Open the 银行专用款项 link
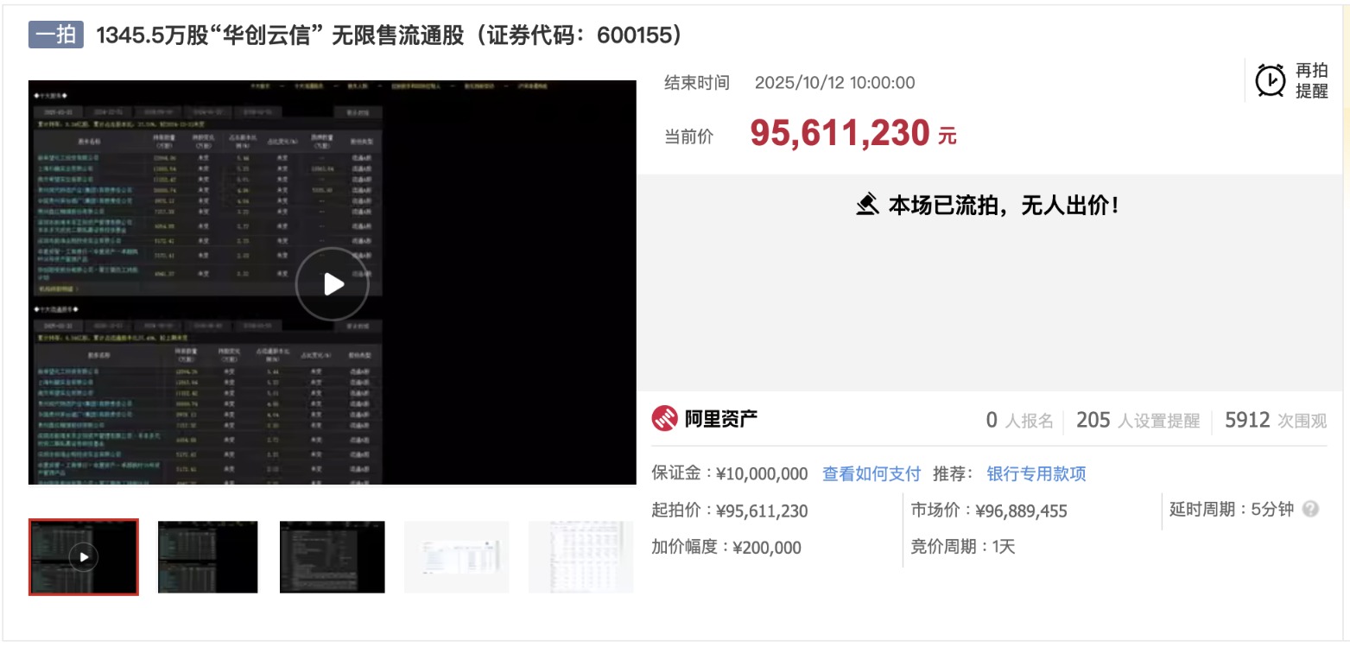Image resolution: width=1350 pixels, height=647 pixels. pyautogui.click(x=1036, y=473)
